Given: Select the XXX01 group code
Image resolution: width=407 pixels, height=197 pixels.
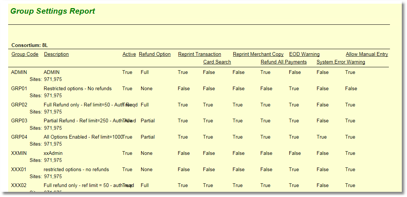Looking at the screenshot, I should click(x=19, y=170).
